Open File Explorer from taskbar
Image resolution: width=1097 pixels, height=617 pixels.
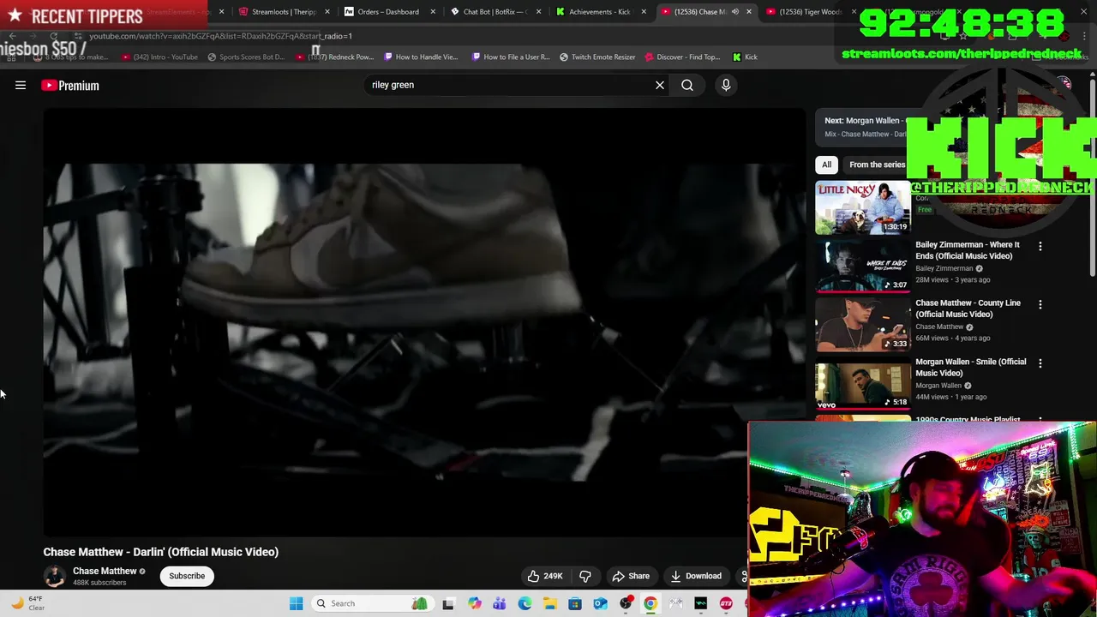click(x=549, y=603)
